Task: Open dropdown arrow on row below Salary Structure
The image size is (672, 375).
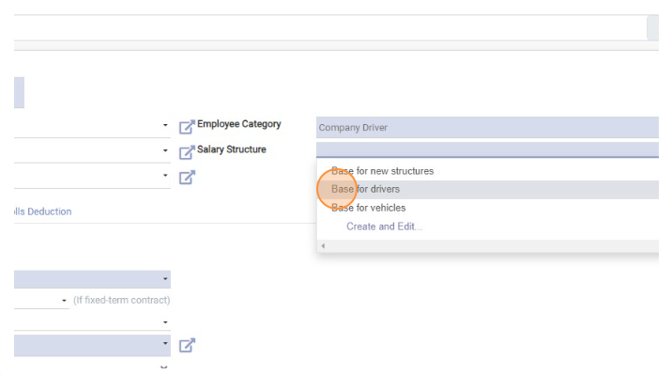Action: (165, 176)
